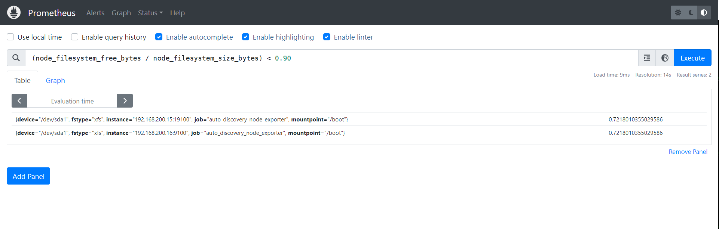The width and height of the screenshot is (719, 229).
Task: Click the magnifier search icon beside query
Action: pyautogui.click(x=16, y=58)
